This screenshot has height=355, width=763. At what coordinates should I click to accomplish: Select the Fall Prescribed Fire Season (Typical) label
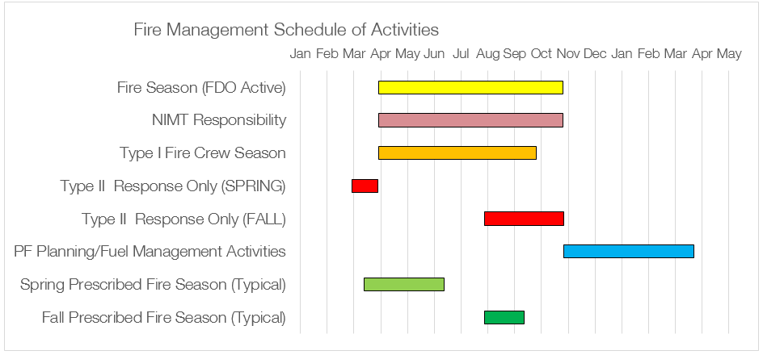[x=163, y=318]
